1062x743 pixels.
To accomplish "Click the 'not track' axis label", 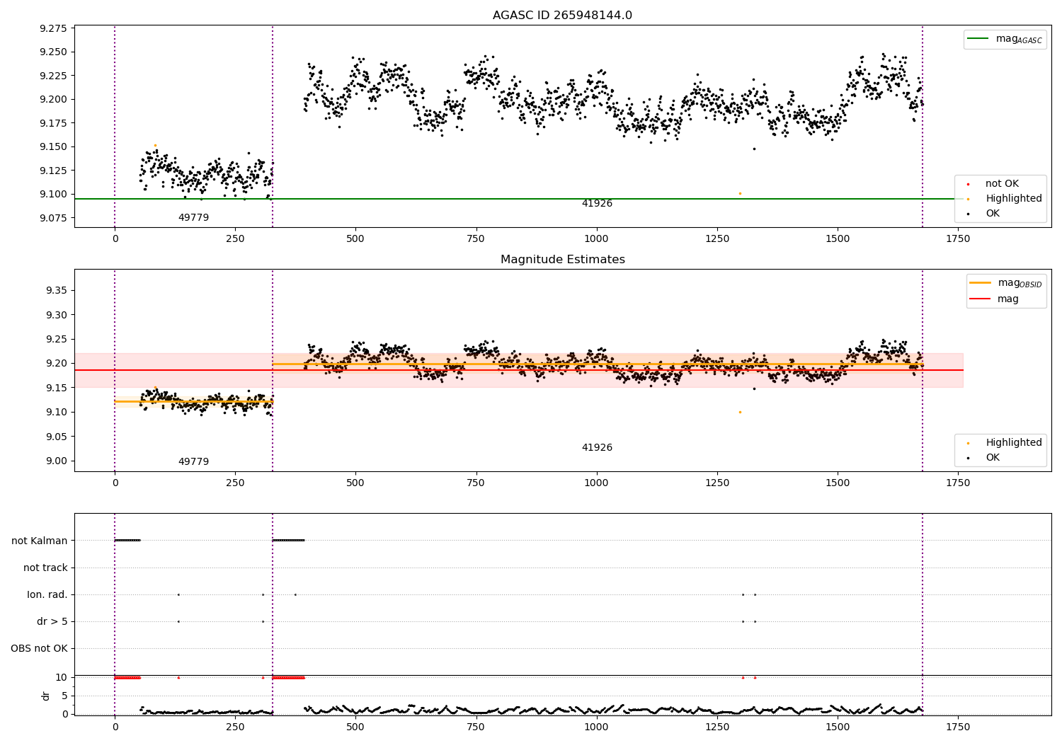I will click(45, 568).
